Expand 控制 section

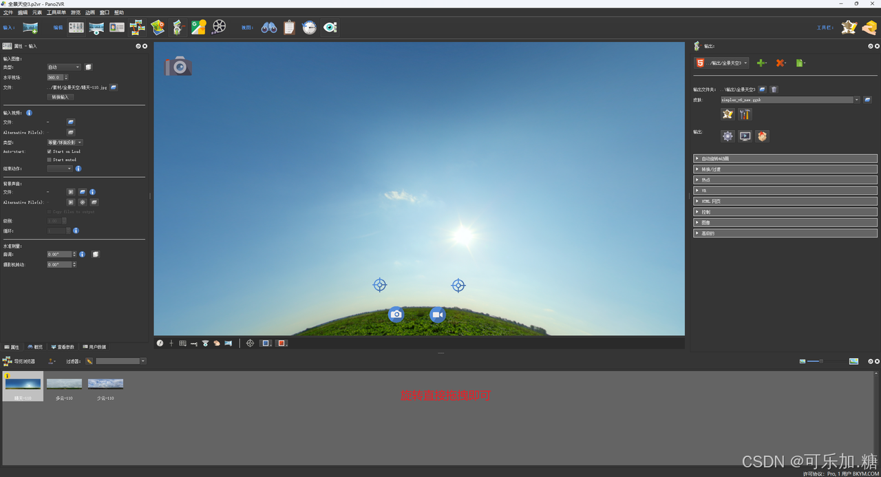point(785,212)
